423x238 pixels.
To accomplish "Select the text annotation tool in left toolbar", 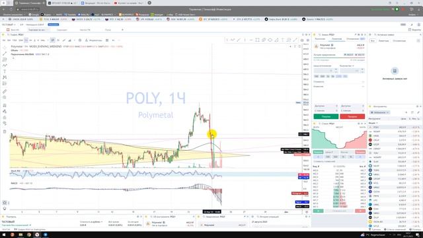I will pyautogui.click(x=5, y=71).
